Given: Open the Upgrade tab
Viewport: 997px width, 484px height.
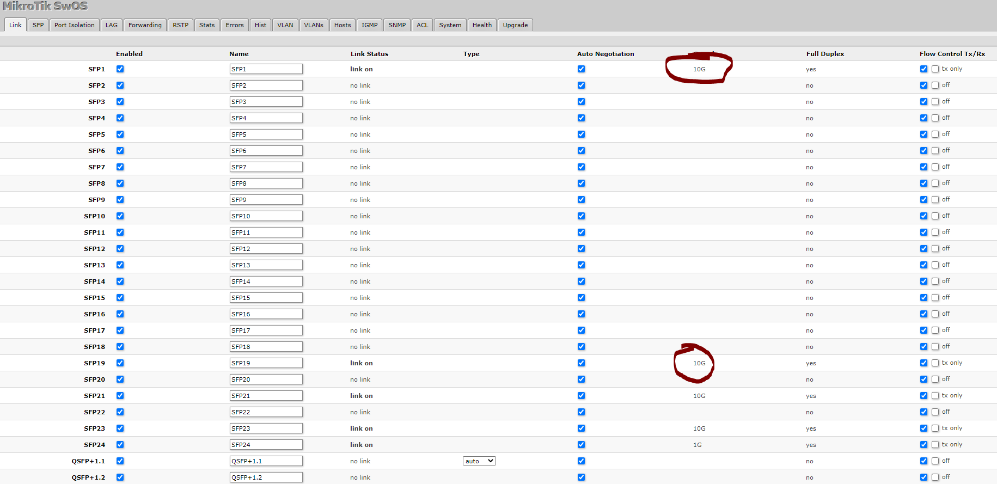Looking at the screenshot, I should [x=516, y=25].
